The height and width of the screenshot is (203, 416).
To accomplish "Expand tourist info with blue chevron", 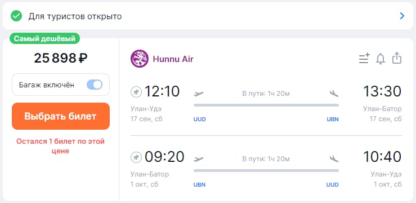I will [x=402, y=16].
